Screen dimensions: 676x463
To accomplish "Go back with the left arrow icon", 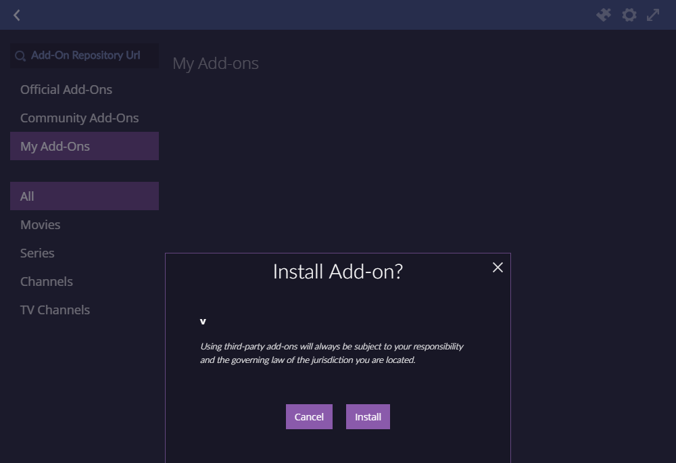I will tap(17, 16).
